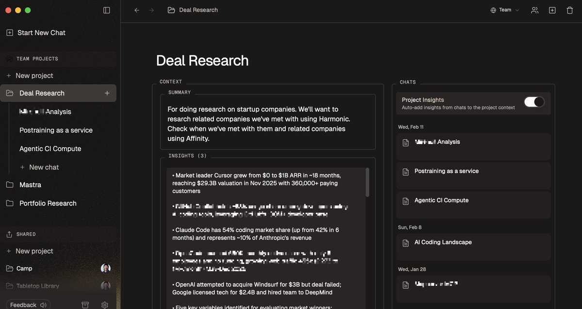This screenshot has height=309, width=582.
Task: Click the insights panel scrollbar
Action: 367,182
